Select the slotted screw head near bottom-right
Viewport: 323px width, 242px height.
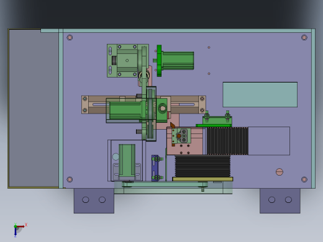coord(280,172)
